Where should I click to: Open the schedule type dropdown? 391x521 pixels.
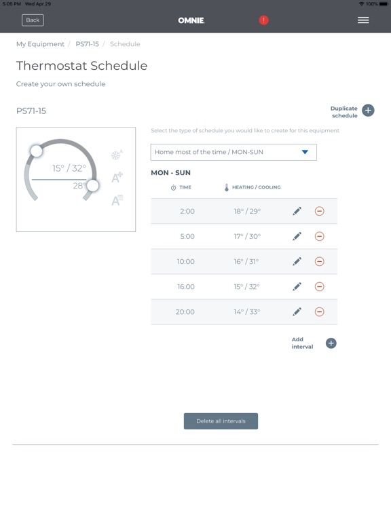234,152
